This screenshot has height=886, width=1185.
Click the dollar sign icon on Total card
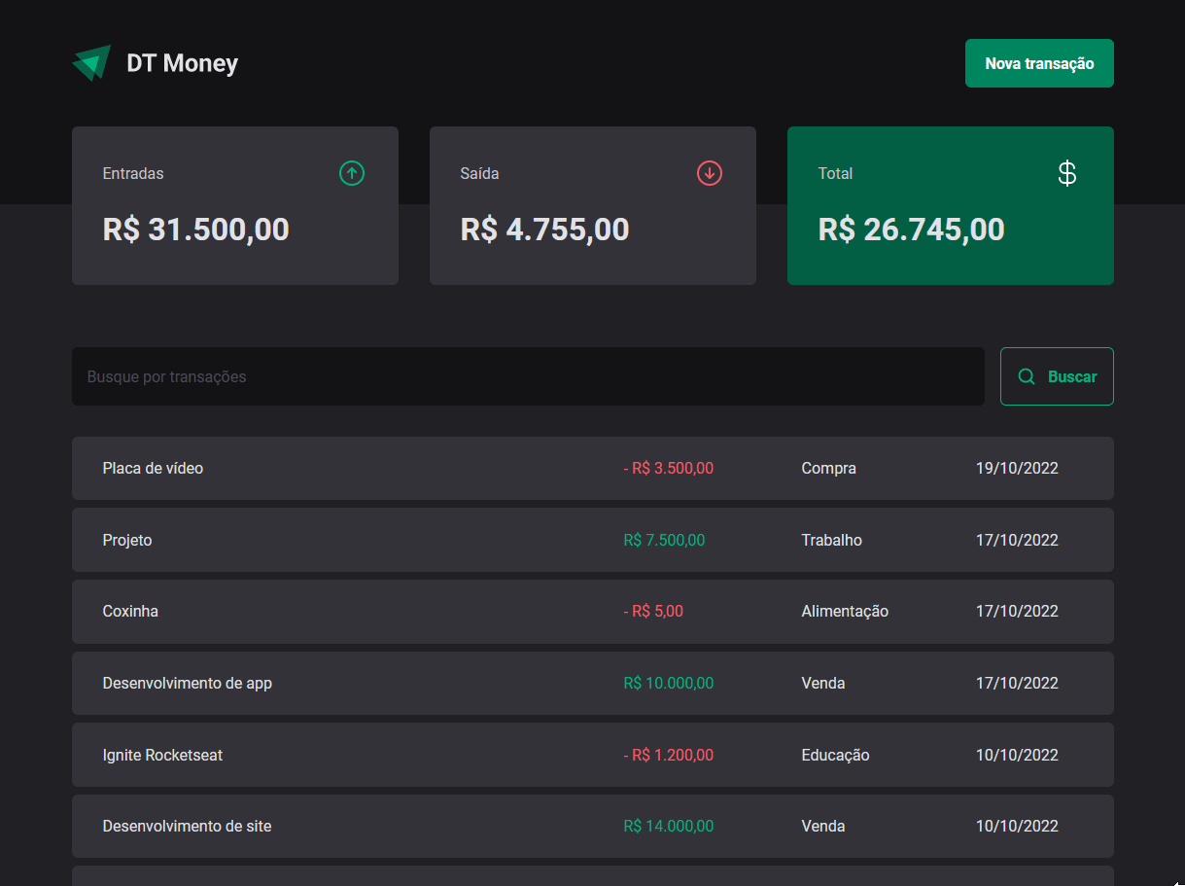(x=1067, y=173)
